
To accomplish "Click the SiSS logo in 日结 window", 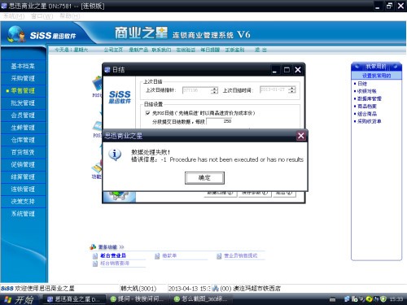I will pyautogui.click(x=120, y=97).
